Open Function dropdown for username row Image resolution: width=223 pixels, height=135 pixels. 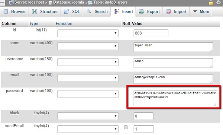88,62
